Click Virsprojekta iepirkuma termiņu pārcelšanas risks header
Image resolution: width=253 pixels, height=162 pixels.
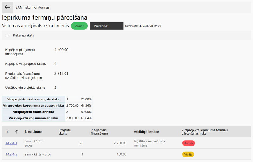coord(204,132)
